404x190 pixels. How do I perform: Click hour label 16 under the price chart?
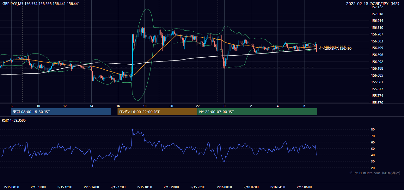(x=118, y=106)
